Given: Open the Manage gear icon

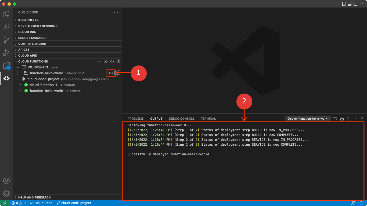Looking at the screenshot, I should [x=6, y=194].
